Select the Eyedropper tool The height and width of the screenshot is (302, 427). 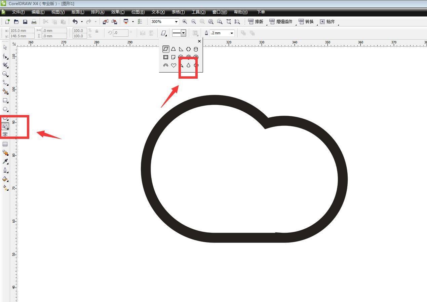click(5, 161)
